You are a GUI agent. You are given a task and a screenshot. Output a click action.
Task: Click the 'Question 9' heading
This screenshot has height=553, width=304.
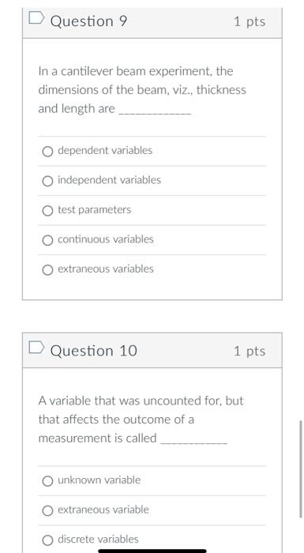pos(88,21)
